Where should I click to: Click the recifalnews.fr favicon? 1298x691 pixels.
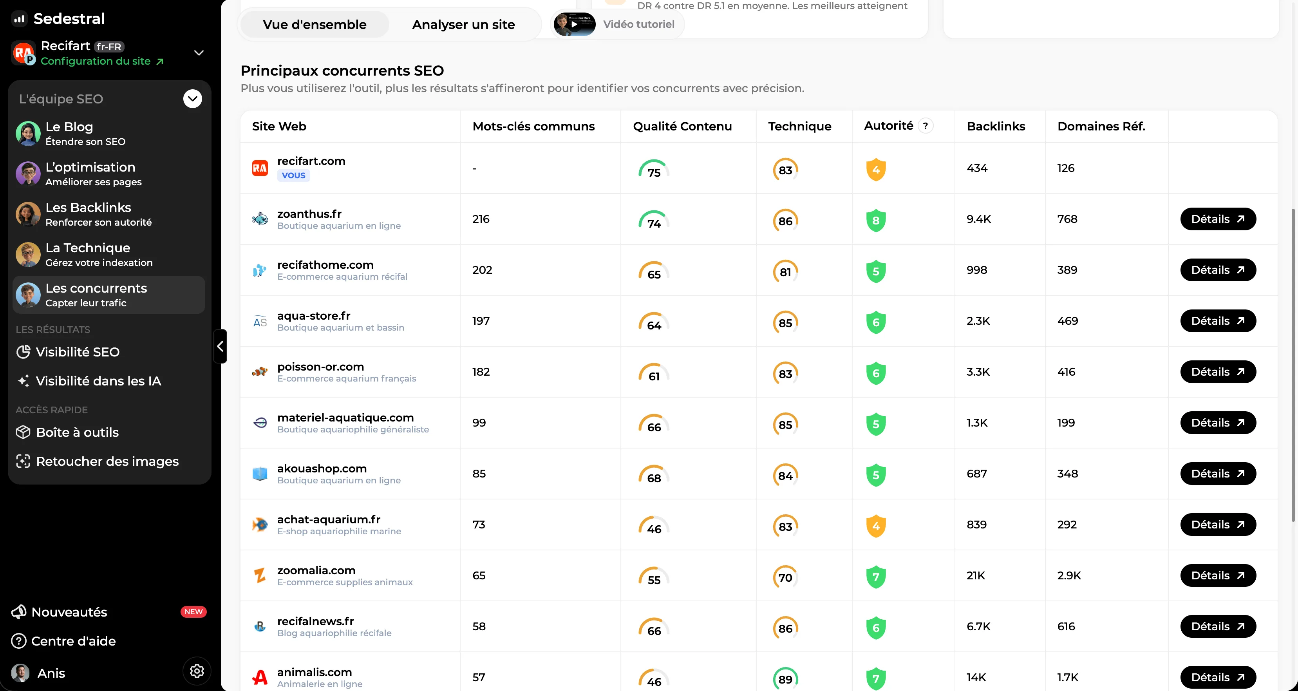(260, 626)
